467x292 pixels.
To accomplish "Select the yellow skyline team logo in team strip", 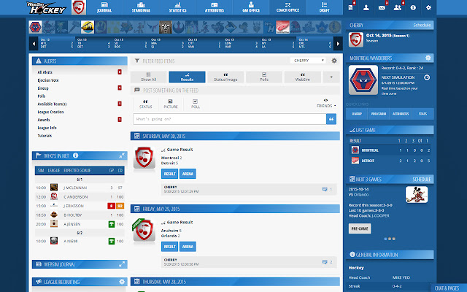I will 88,27.
